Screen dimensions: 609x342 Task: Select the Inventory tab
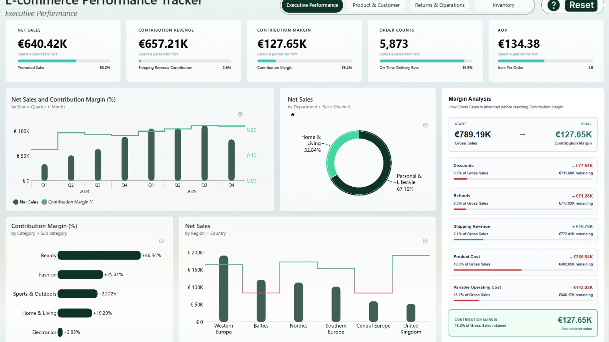tap(503, 5)
